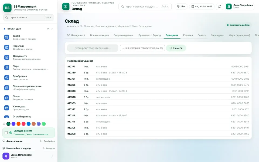Select the pink-red theme swatch
This screenshot has height=162, width=259.
pyautogui.click(x=24, y=124)
